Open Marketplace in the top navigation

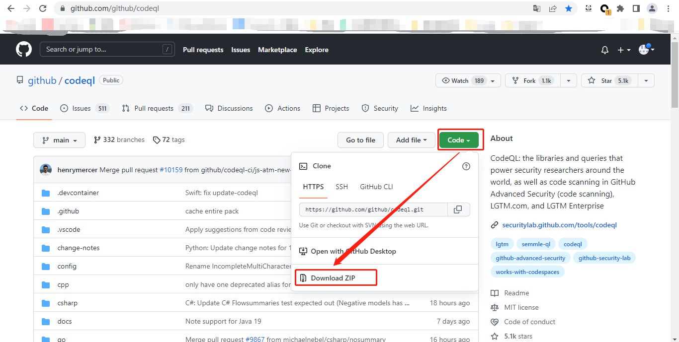pyautogui.click(x=277, y=50)
